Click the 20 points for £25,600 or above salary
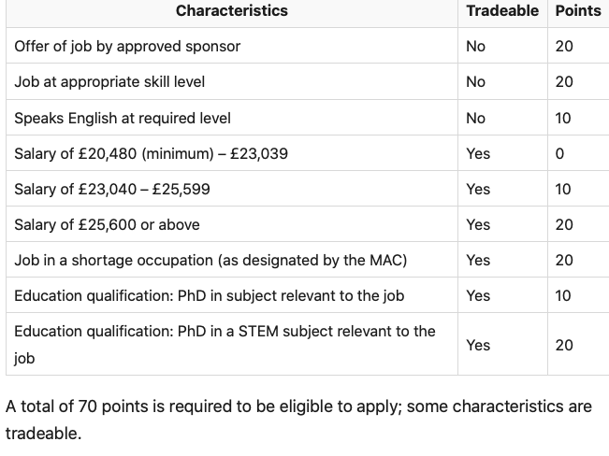Image resolution: width=609 pixels, height=456 pixels. tap(564, 224)
